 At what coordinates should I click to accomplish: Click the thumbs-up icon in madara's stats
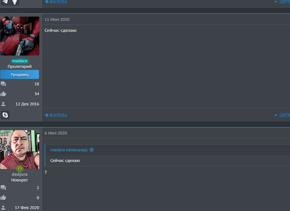coord(3,94)
